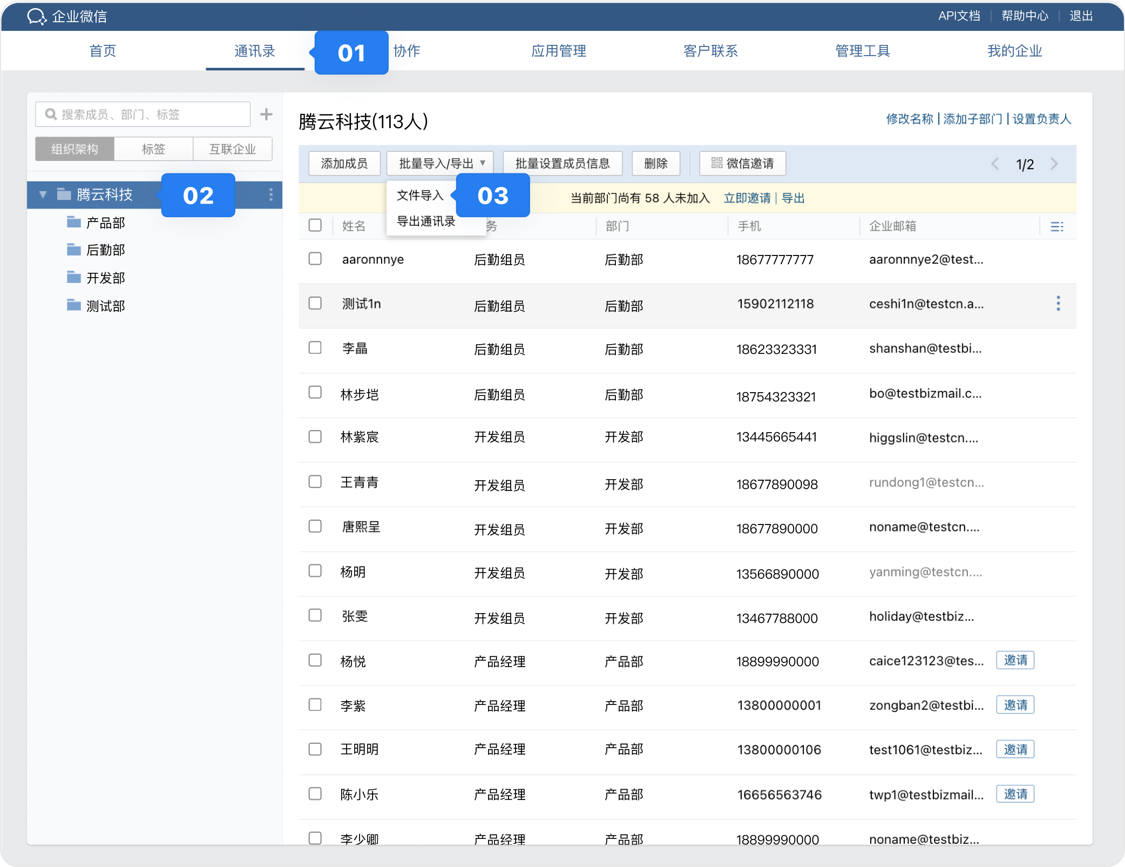1125x867 pixels.
Task: Tick checkbox for aaronnnye row
Action: [315, 259]
